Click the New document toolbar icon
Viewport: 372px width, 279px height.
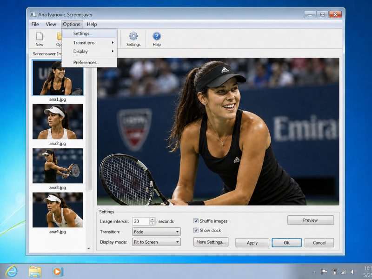(x=40, y=36)
